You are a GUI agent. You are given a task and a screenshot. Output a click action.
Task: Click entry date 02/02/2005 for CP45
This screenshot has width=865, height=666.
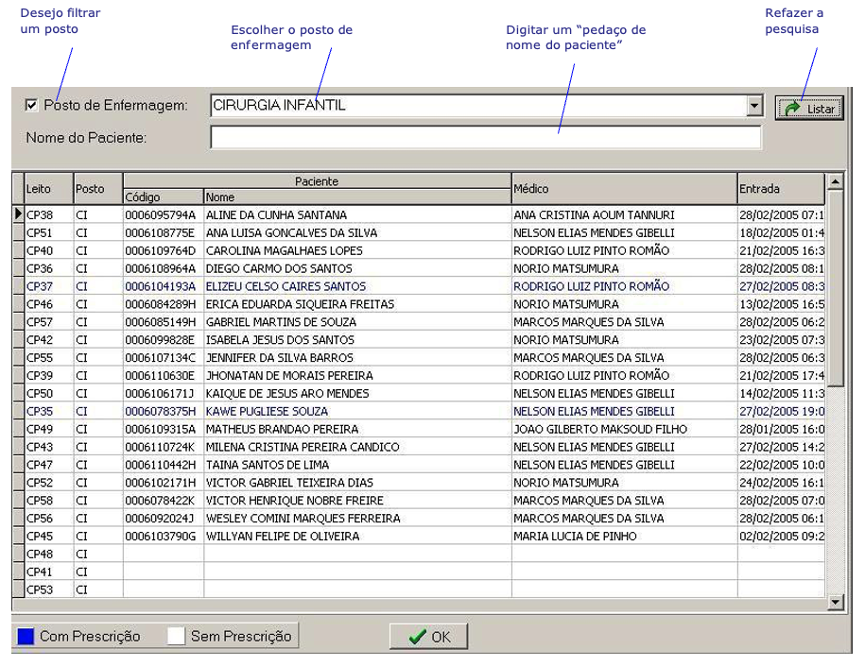[x=782, y=536]
